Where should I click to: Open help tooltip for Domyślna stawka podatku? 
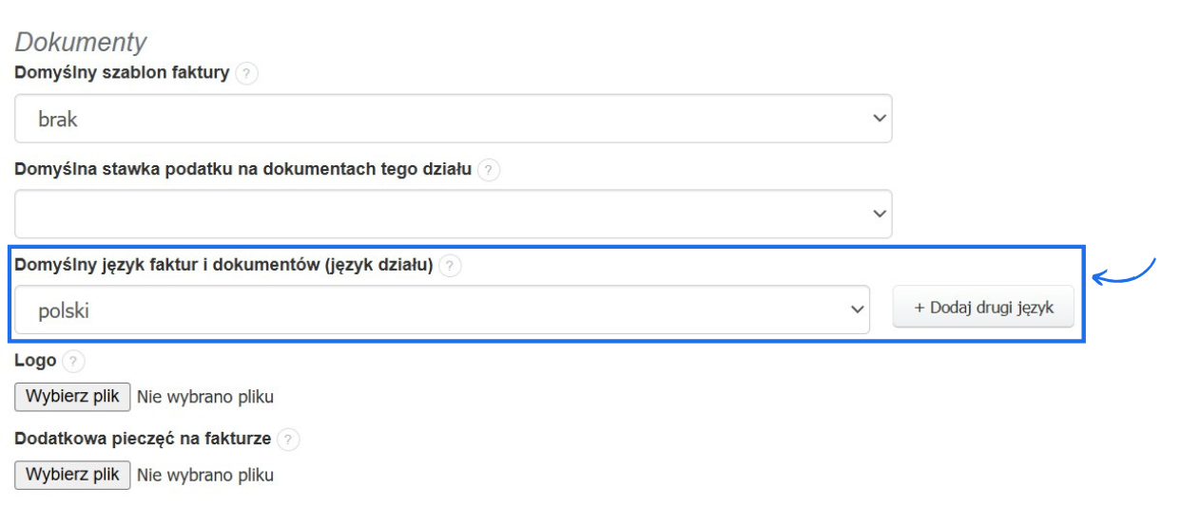point(488,170)
